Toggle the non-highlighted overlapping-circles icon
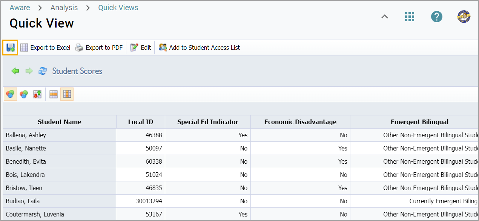479x221 pixels. point(24,94)
